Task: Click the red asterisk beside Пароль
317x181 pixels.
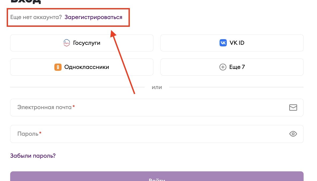Action: click(40, 133)
